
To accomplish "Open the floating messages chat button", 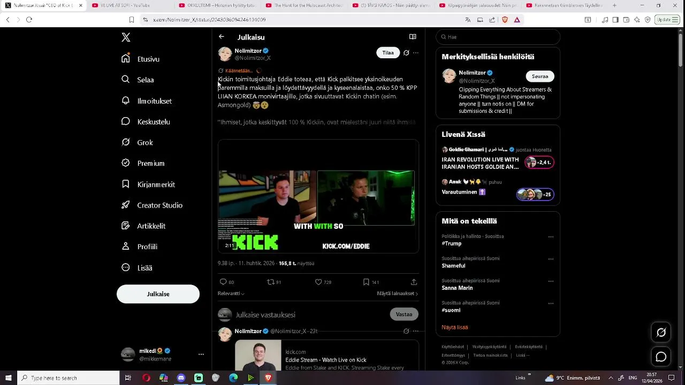I will pyautogui.click(x=661, y=357).
